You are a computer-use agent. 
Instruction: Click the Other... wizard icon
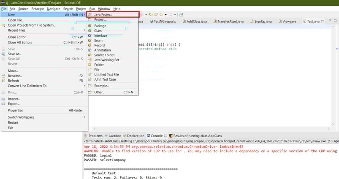tap(90, 92)
